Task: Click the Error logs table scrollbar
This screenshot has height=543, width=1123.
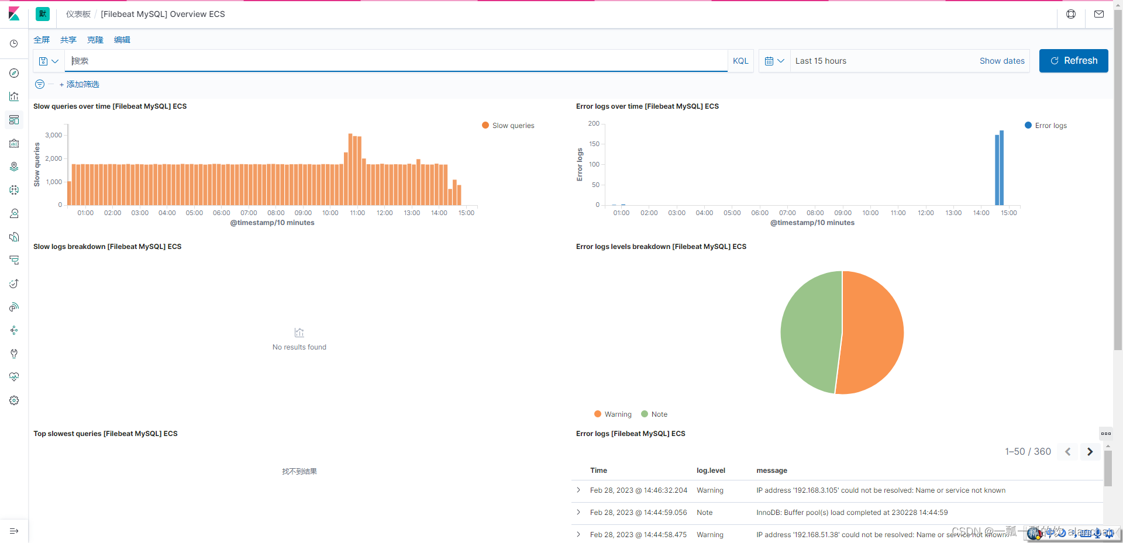Action: (x=1108, y=468)
